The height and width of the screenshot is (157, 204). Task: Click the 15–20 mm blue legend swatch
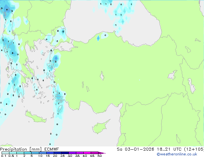pos(50,153)
